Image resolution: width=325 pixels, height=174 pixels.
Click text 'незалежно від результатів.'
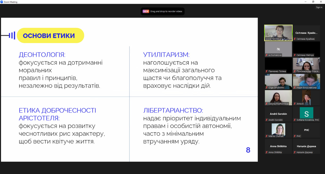59,86
